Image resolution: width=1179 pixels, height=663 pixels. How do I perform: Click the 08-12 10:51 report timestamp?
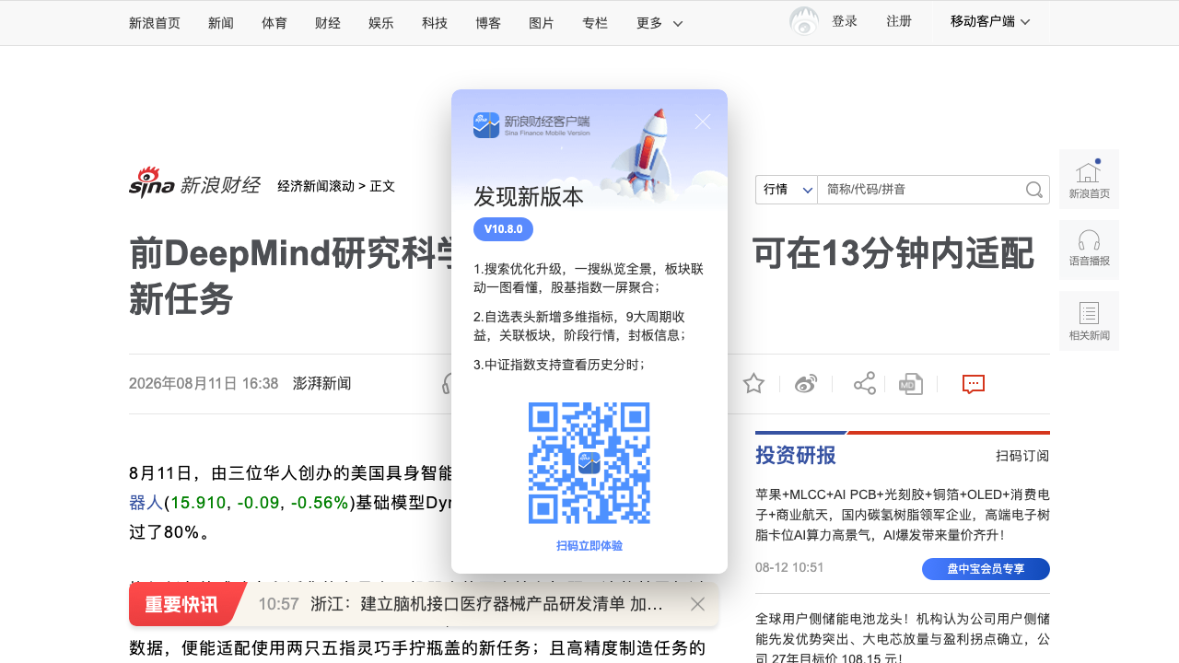point(789,567)
